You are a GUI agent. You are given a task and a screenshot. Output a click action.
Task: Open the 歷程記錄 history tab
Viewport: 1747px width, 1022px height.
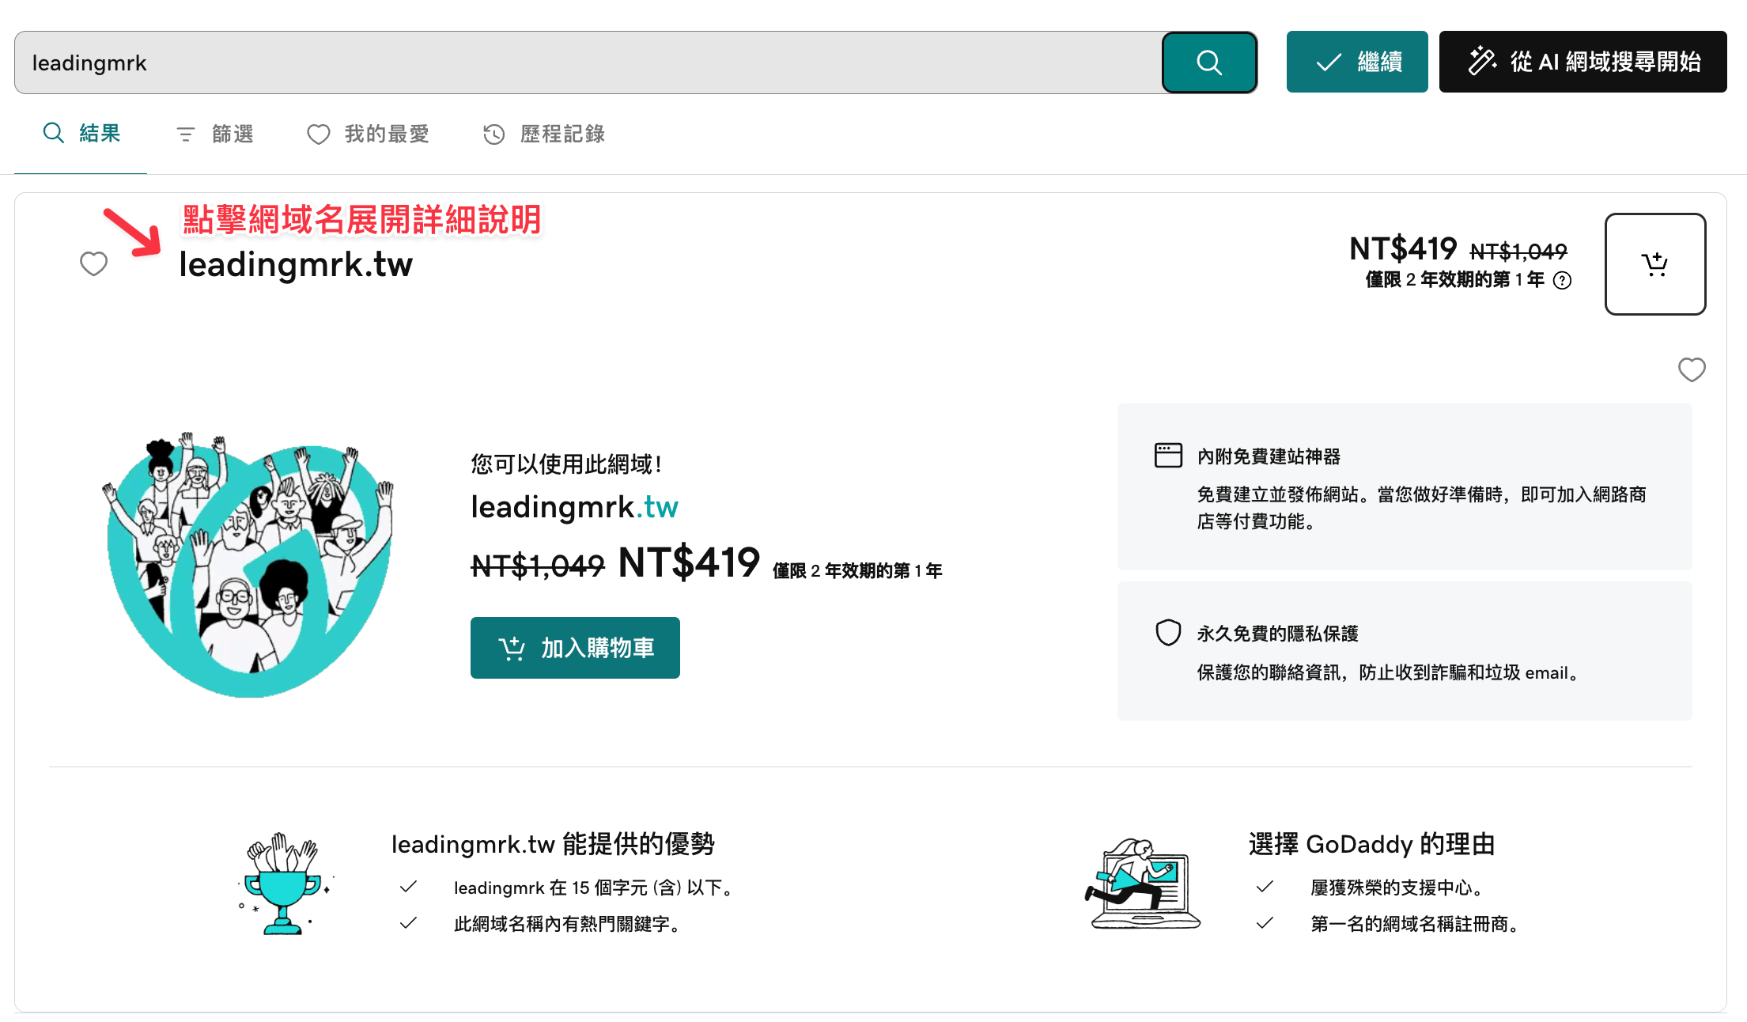tap(544, 134)
